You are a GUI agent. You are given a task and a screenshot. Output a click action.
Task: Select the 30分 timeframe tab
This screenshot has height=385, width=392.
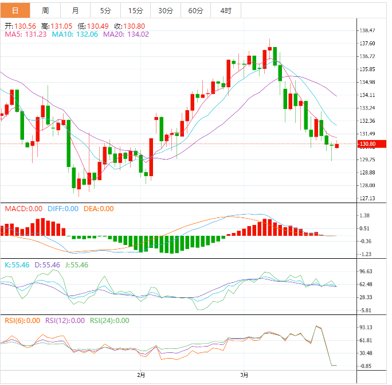click(x=165, y=11)
